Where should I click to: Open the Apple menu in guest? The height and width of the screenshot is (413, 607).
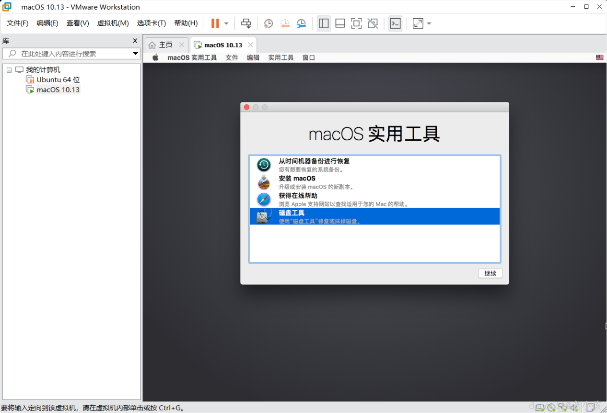pos(155,57)
